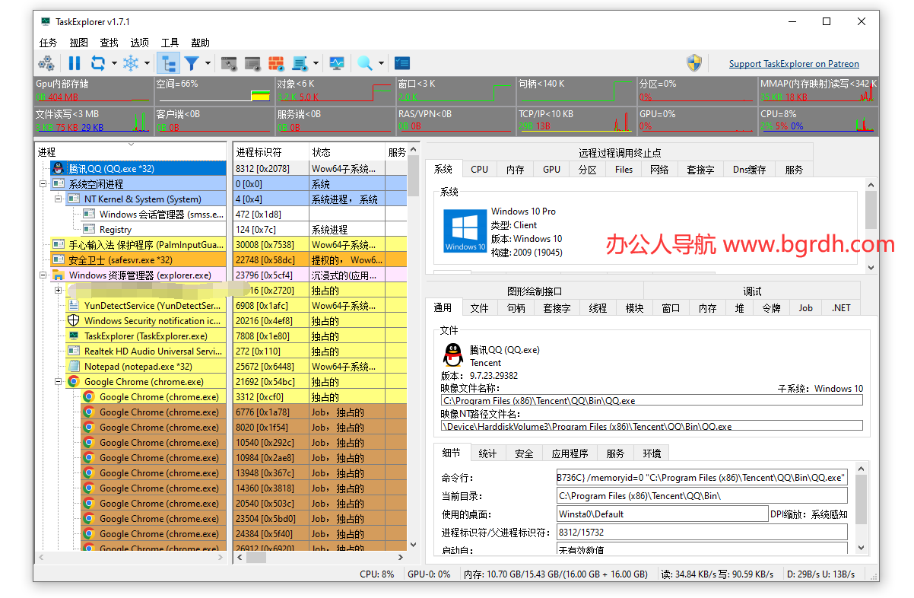
Task: Click the magnifier search toolbar icon
Action: tap(365, 63)
